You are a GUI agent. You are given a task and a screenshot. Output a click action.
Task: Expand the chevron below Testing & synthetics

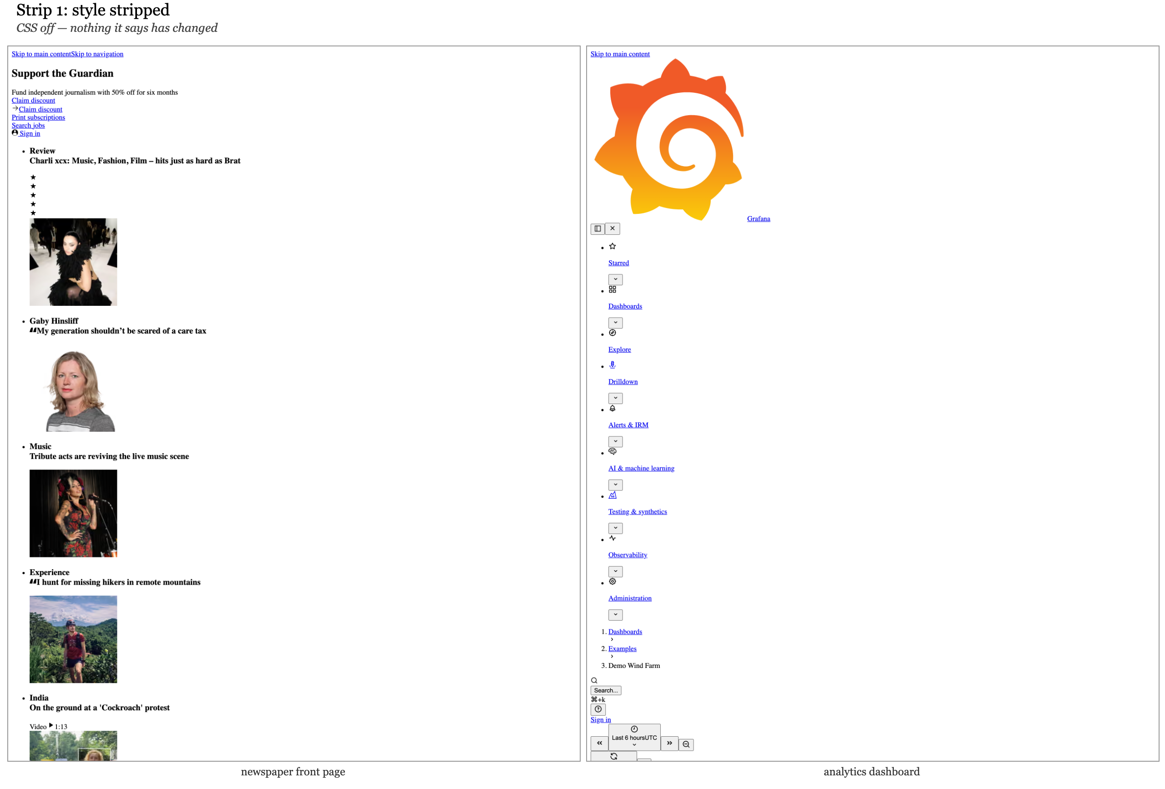(616, 528)
